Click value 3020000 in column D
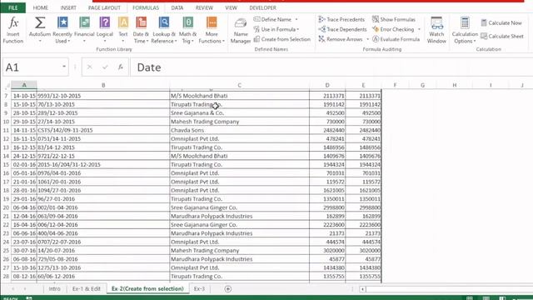This screenshot has height=300, width=533. 327,250
